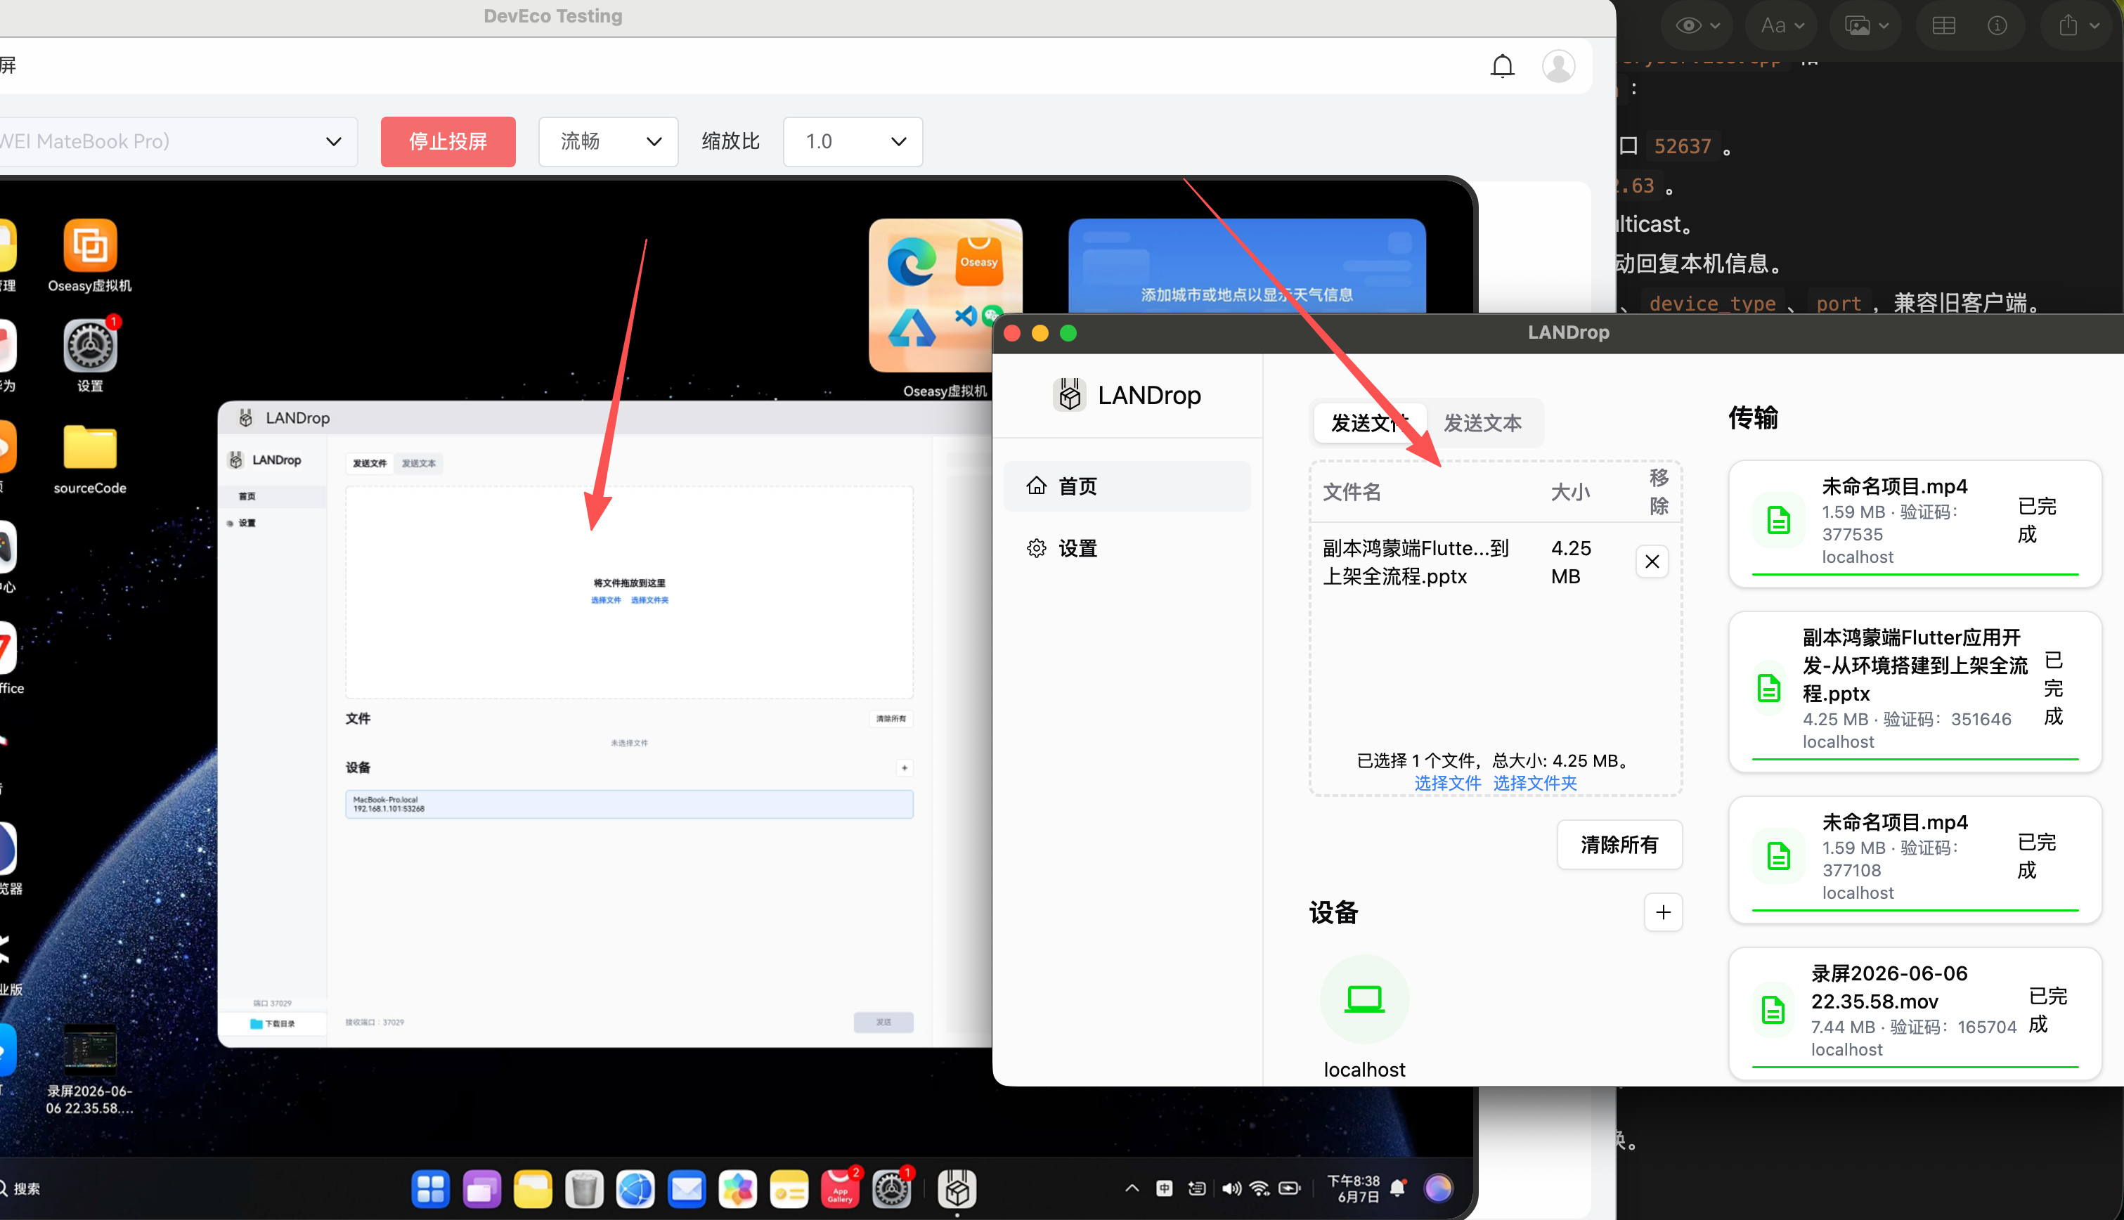Open 下载目录 folder in the mirrored LANDrop window

point(272,1023)
